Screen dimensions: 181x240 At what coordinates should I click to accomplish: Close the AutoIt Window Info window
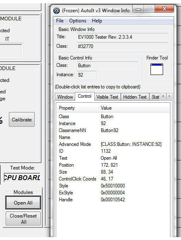click(x=164, y=9)
